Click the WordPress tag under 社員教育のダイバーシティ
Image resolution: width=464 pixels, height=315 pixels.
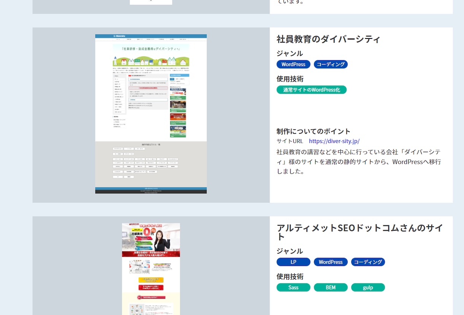[293, 64]
